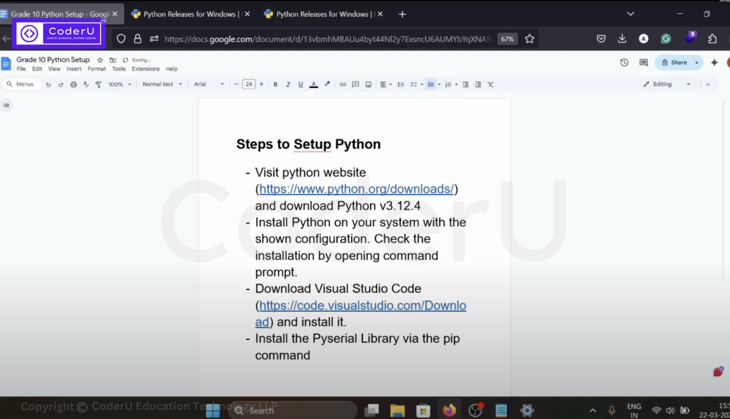Click the Insert link icon
The height and width of the screenshot is (419, 730).
(x=343, y=85)
